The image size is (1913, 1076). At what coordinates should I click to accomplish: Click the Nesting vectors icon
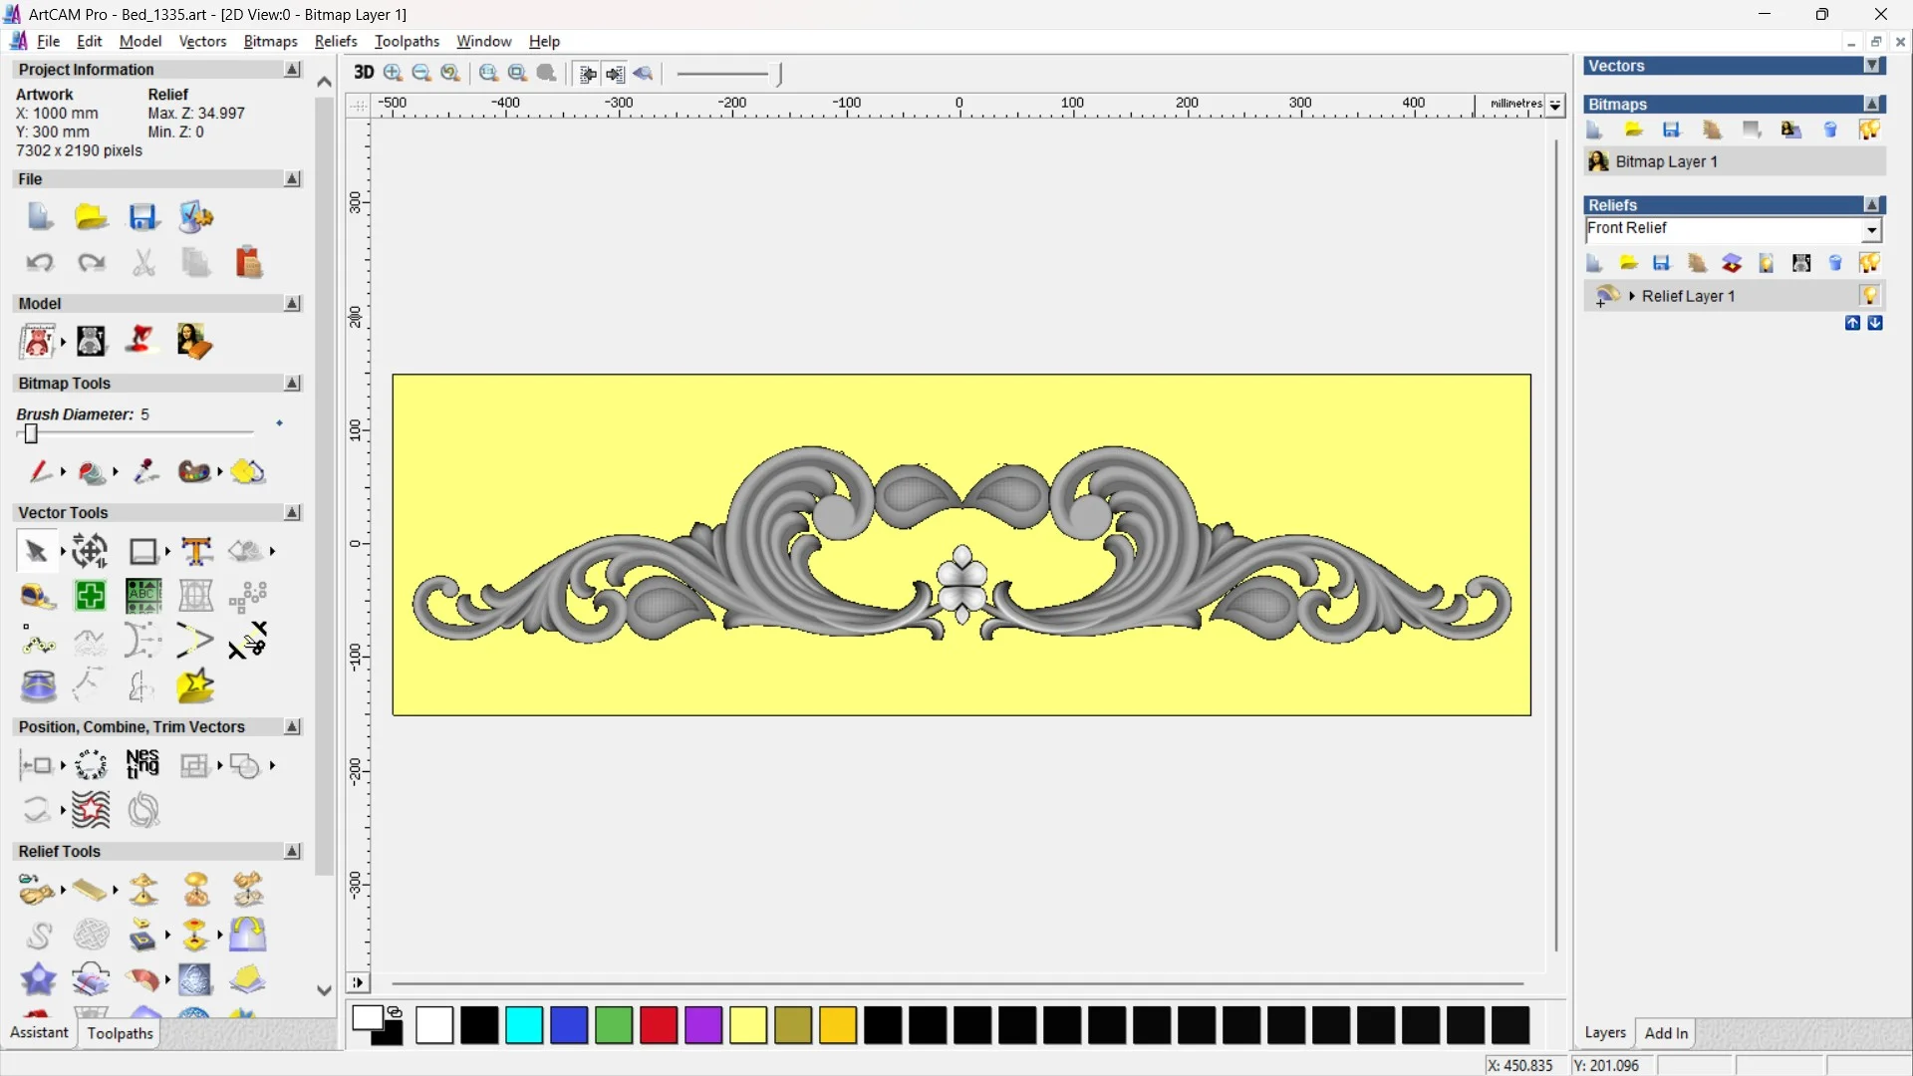(x=142, y=764)
